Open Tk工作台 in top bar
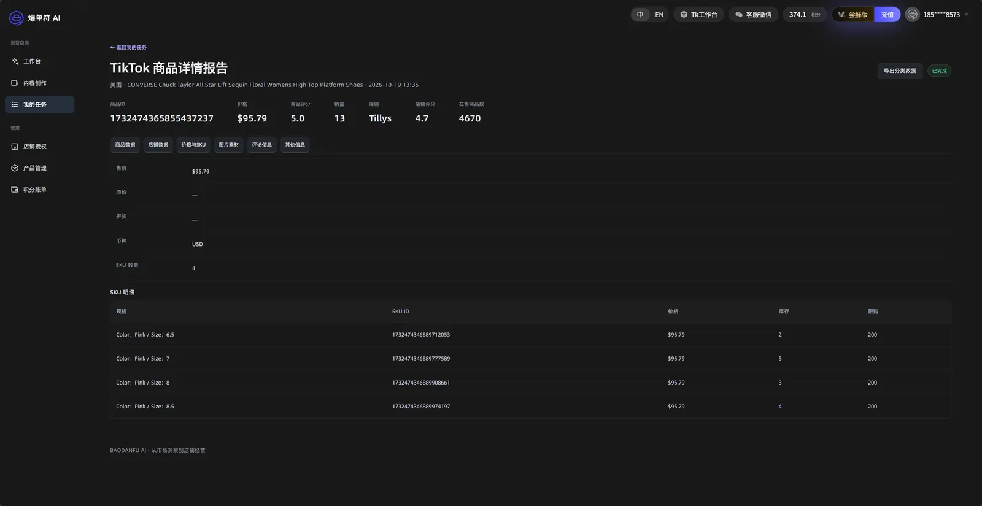Screen dimensions: 982x506 coord(698,15)
